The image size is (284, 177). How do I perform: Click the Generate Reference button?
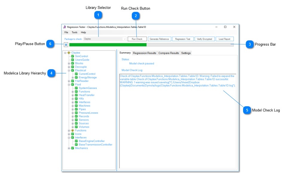159,39
